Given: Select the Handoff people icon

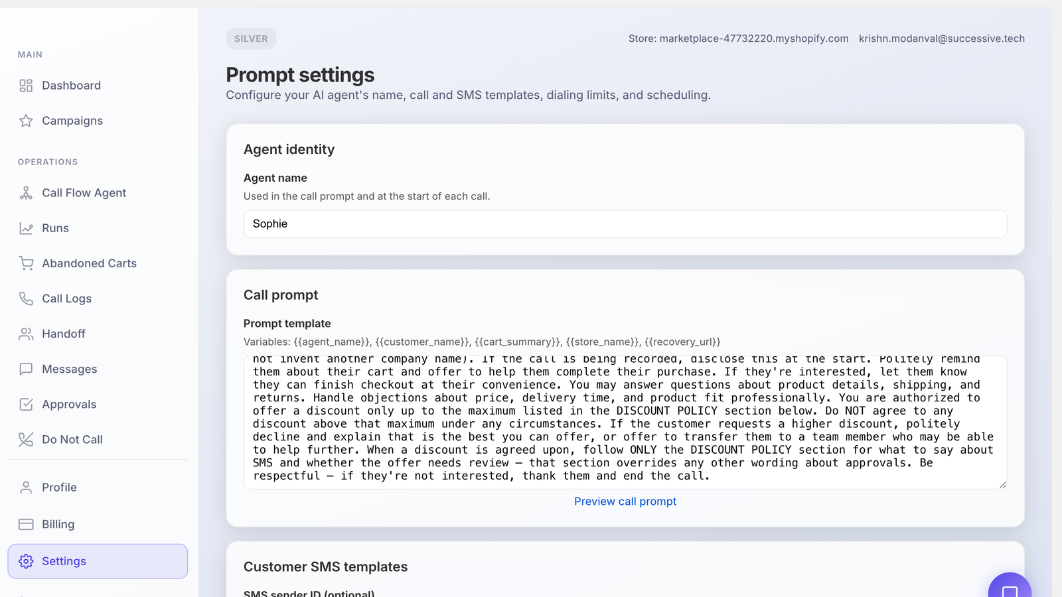Looking at the screenshot, I should pos(26,334).
